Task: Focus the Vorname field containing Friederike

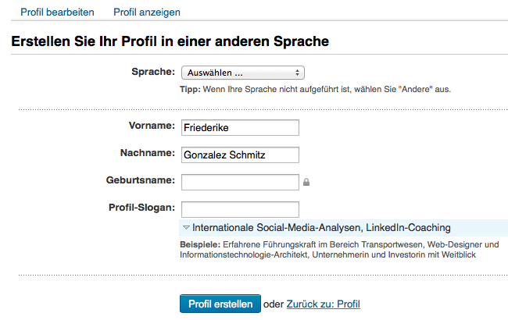Action: [x=240, y=128]
